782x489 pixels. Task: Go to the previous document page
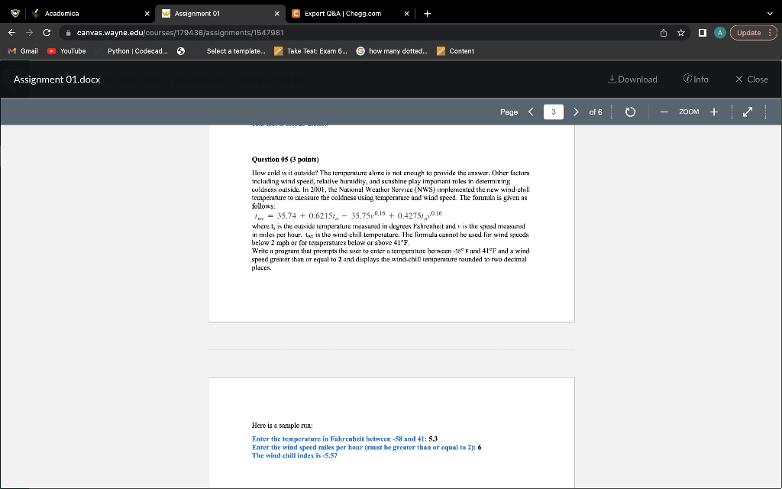[x=532, y=112]
